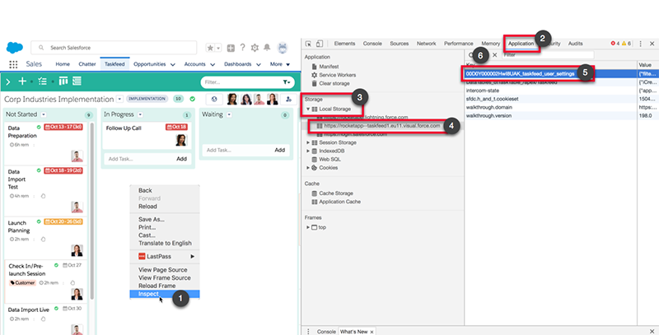Open the Salesforce setup gear
The width and height of the screenshot is (659, 335).
255,48
